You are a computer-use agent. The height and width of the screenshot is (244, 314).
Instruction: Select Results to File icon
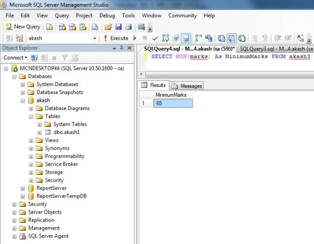coord(242,38)
